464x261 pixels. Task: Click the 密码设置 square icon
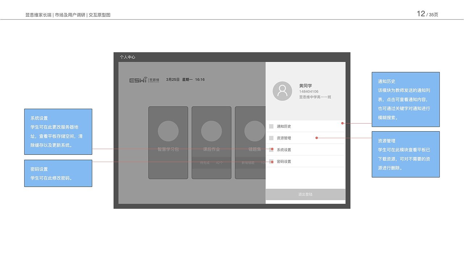click(x=271, y=161)
